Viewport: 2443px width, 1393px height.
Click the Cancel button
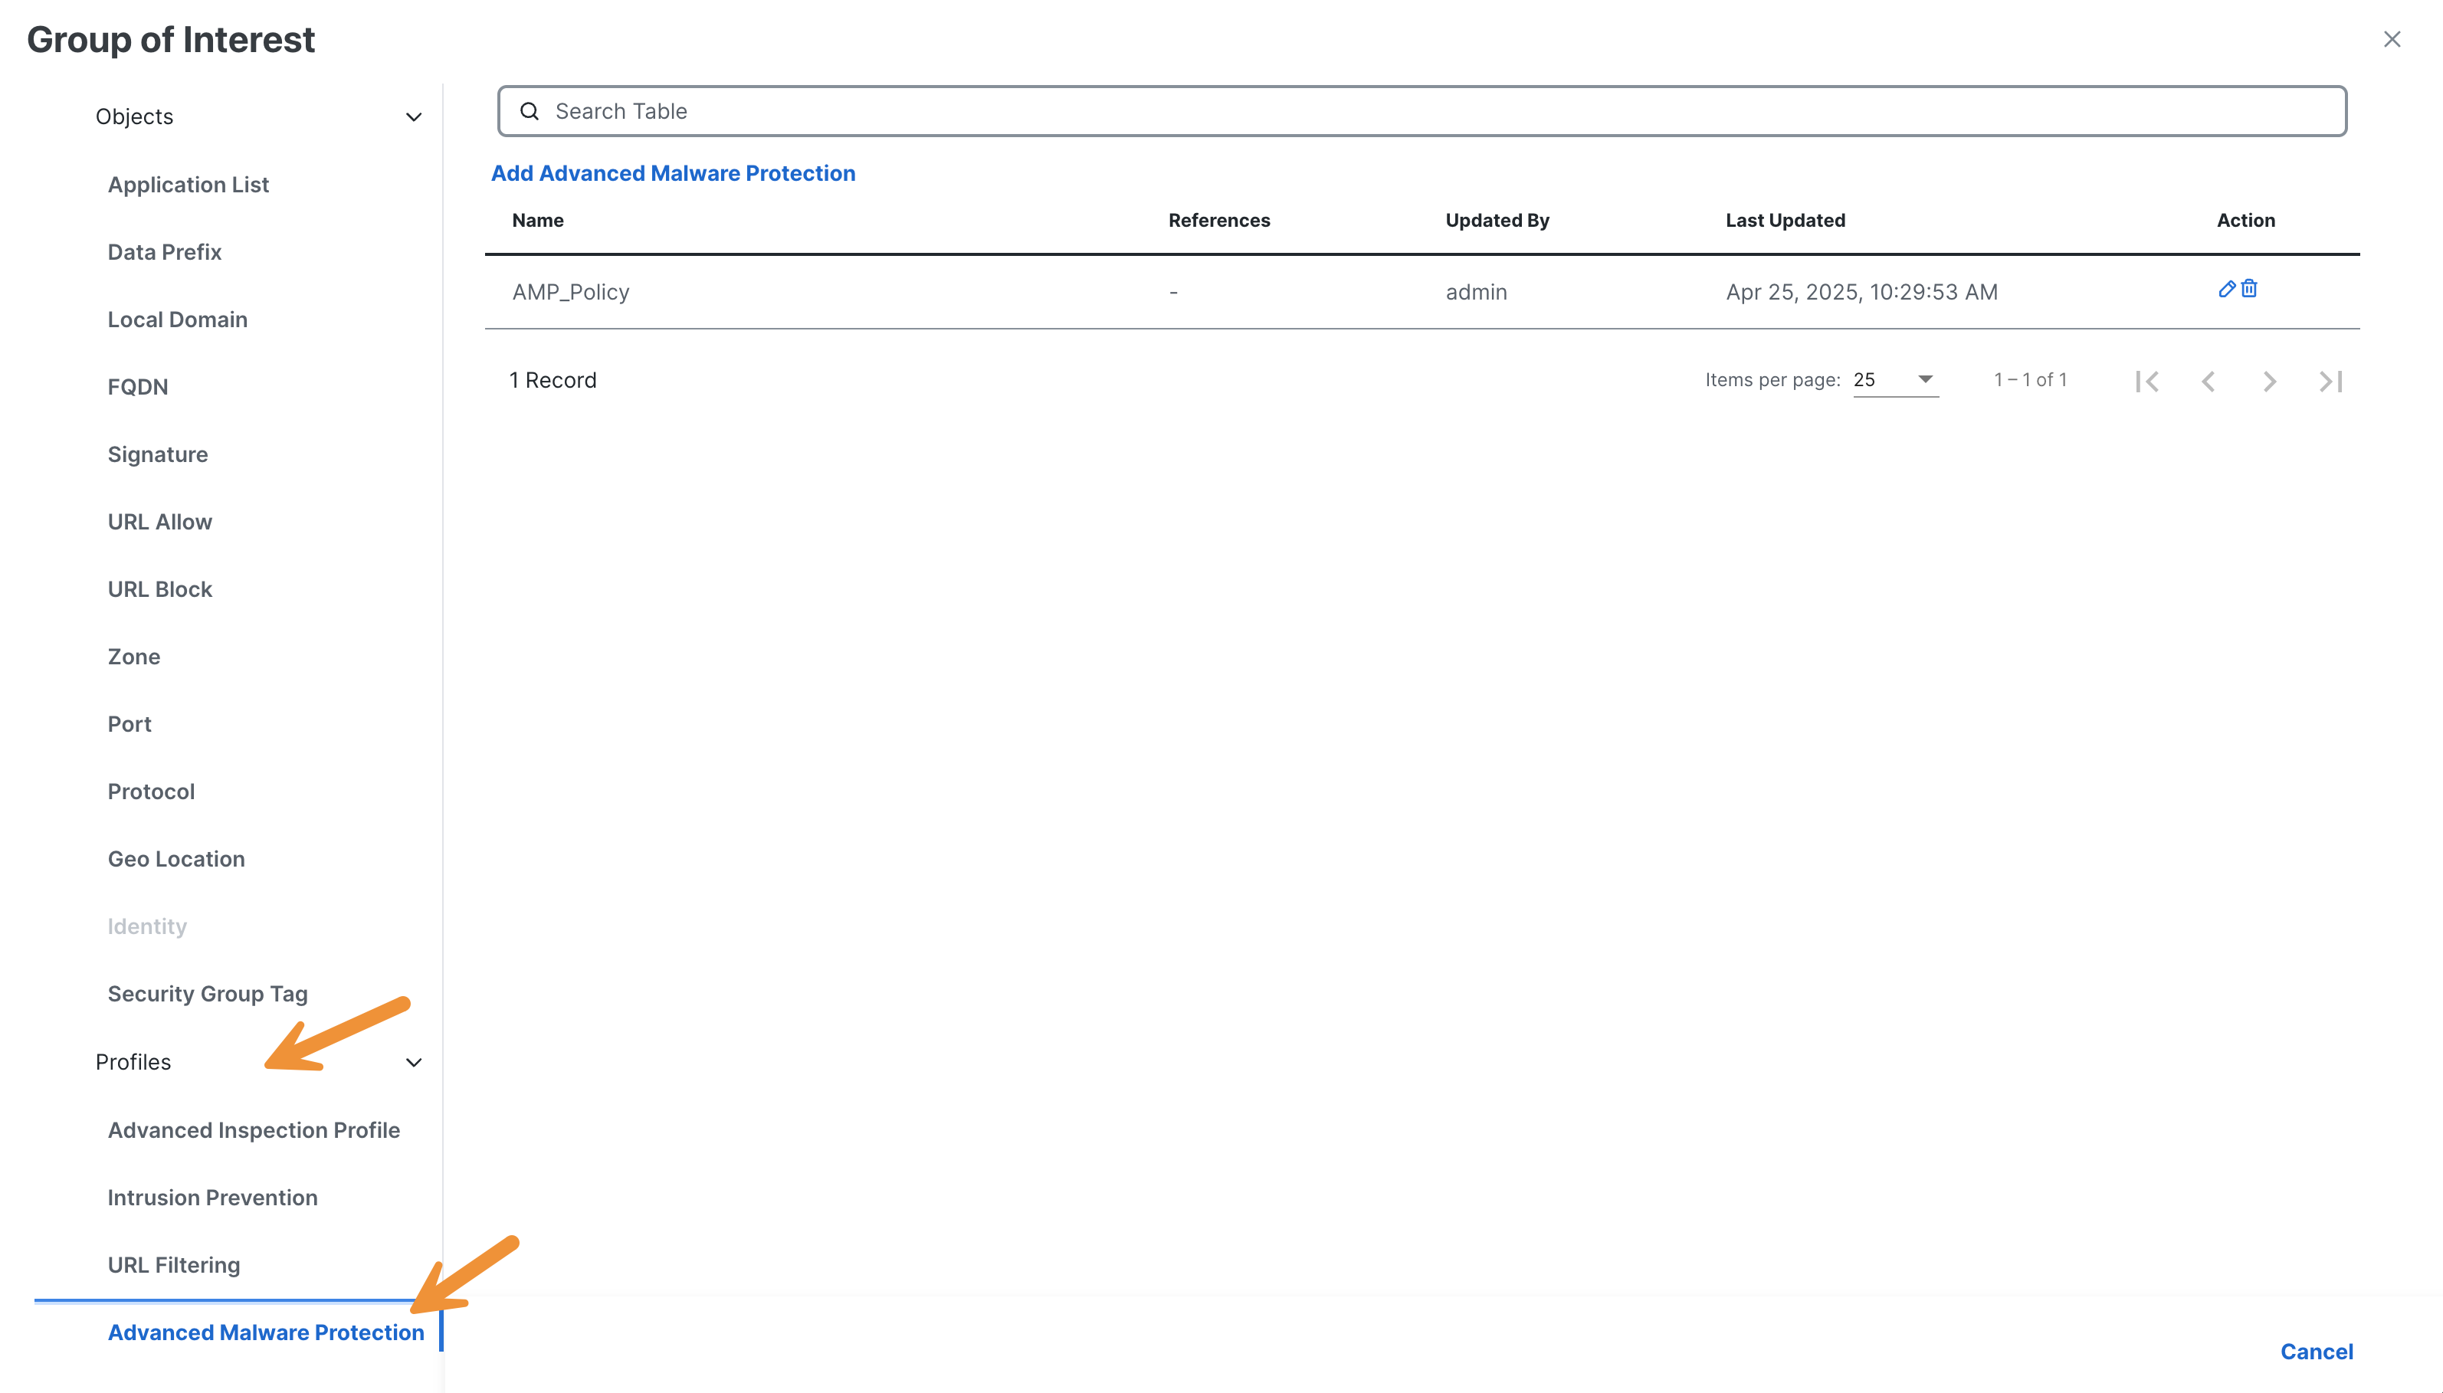[2316, 1351]
